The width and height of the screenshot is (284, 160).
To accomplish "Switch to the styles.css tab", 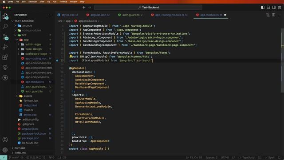I will (x=68, y=15).
